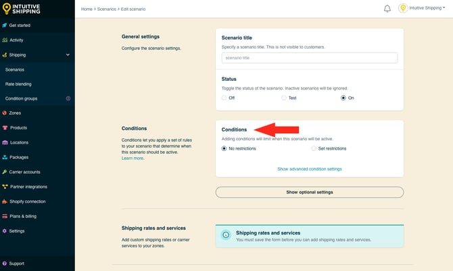Show advanced condition settings
Image resolution: width=453 pixels, height=271 pixels.
pos(309,169)
